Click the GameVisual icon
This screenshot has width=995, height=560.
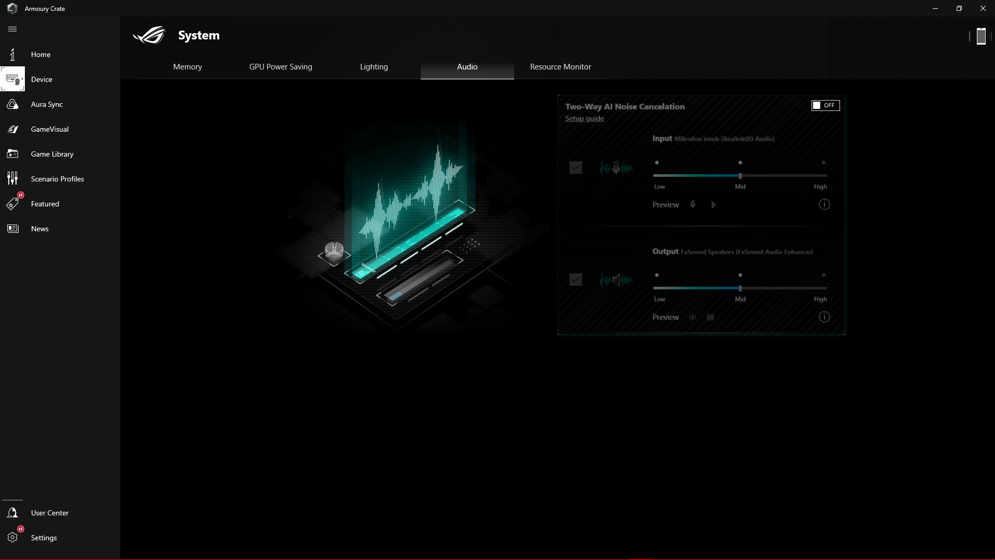12,129
